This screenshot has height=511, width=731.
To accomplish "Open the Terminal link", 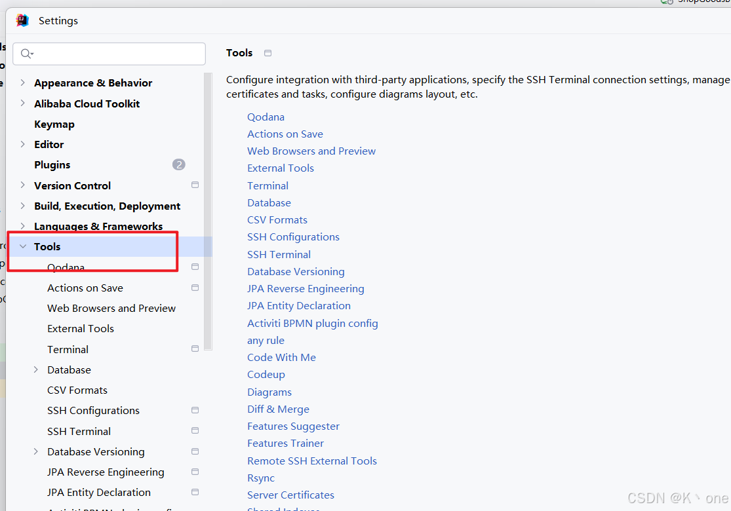I will point(267,186).
